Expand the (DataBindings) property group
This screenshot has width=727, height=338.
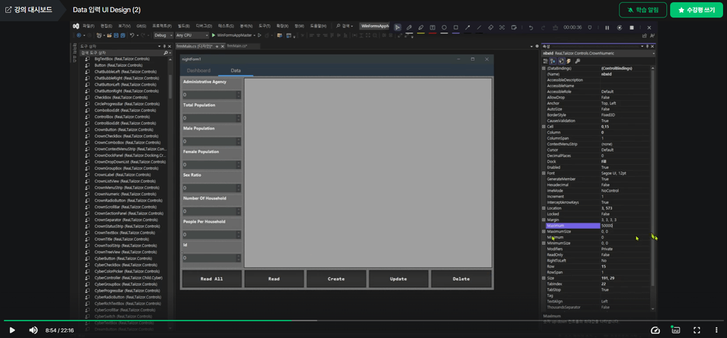pos(543,68)
